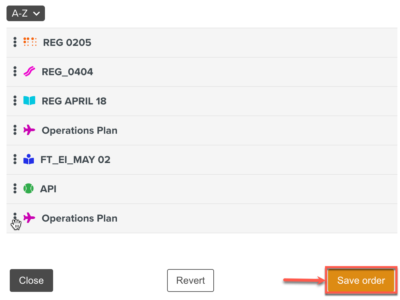Click the airplane icon in the bottom row
The image size is (400, 300).
(29, 218)
